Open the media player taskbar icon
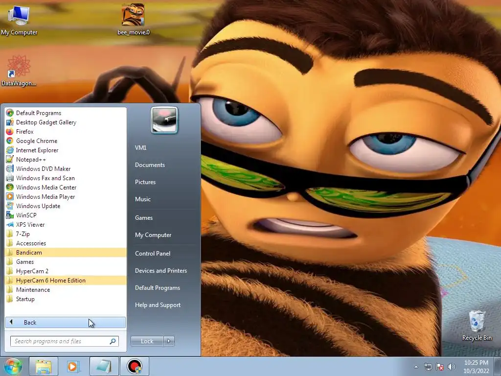 73,366
